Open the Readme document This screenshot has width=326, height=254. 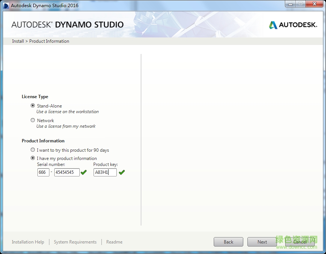[114, 242]
